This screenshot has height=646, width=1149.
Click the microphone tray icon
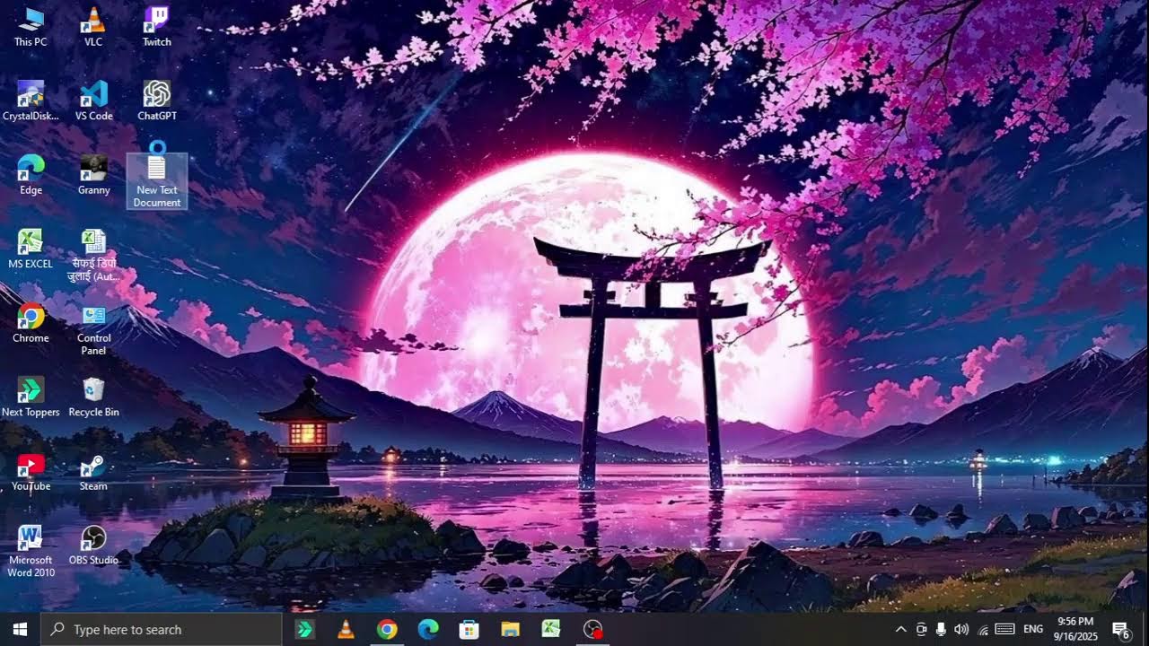941,629
